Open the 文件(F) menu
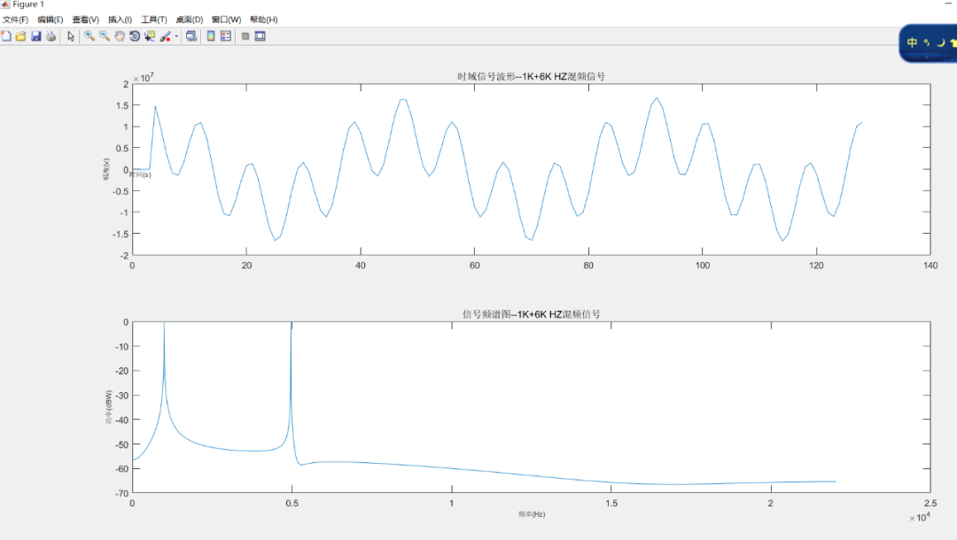The width and height of the screenshot is (957, 540). 15,19
